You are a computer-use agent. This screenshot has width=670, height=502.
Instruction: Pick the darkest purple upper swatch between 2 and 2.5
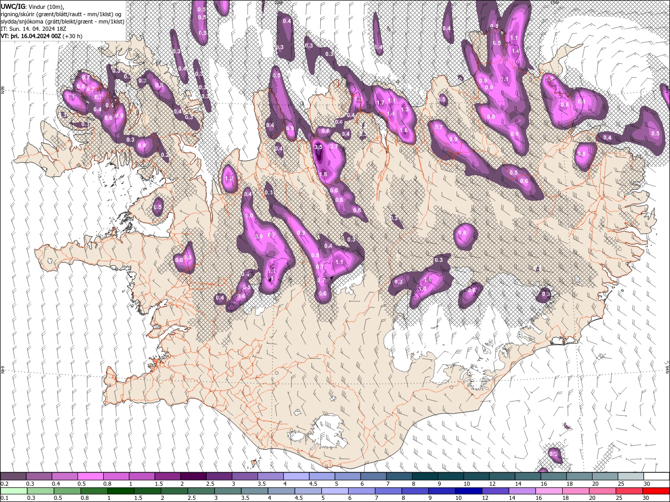(193, 476)
